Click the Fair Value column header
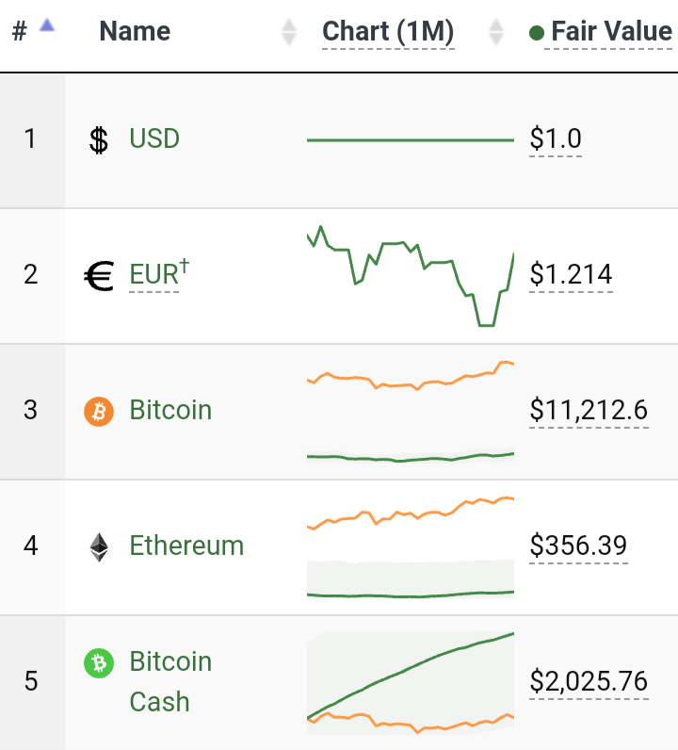Viewport: 678px width, 750px height. (611, 32)
